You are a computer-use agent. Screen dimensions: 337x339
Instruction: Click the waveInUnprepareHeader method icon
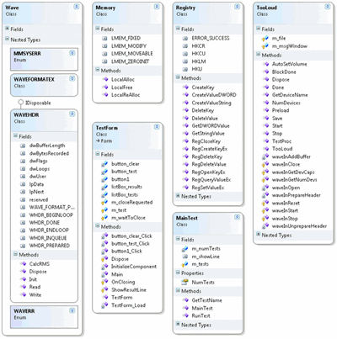click(x=265, y=226)
